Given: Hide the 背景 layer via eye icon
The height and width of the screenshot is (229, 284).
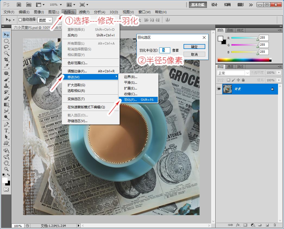Looking at the screenshot, I should point(219,89).
